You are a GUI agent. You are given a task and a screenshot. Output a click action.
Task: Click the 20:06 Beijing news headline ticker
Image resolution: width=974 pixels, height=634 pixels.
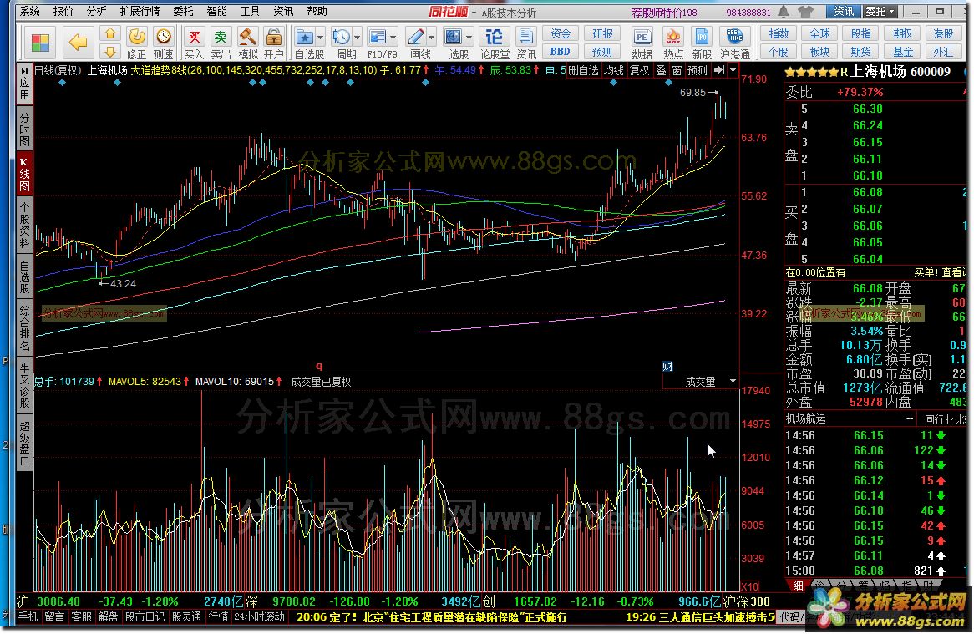tap(432, 617)
